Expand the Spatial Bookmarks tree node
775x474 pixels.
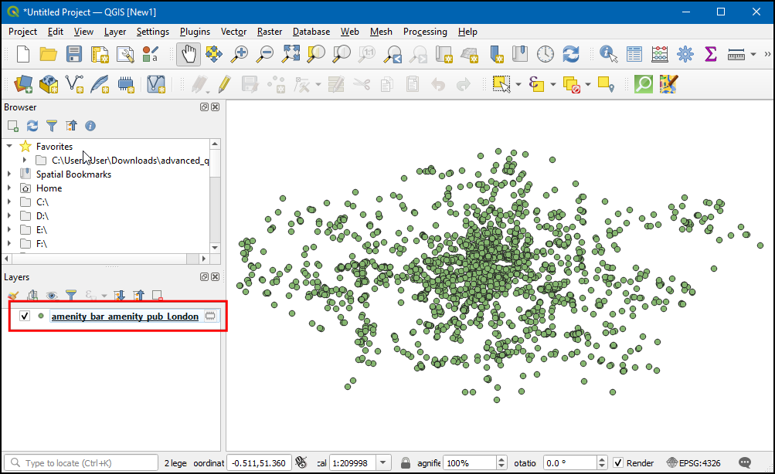pos(9,174)
